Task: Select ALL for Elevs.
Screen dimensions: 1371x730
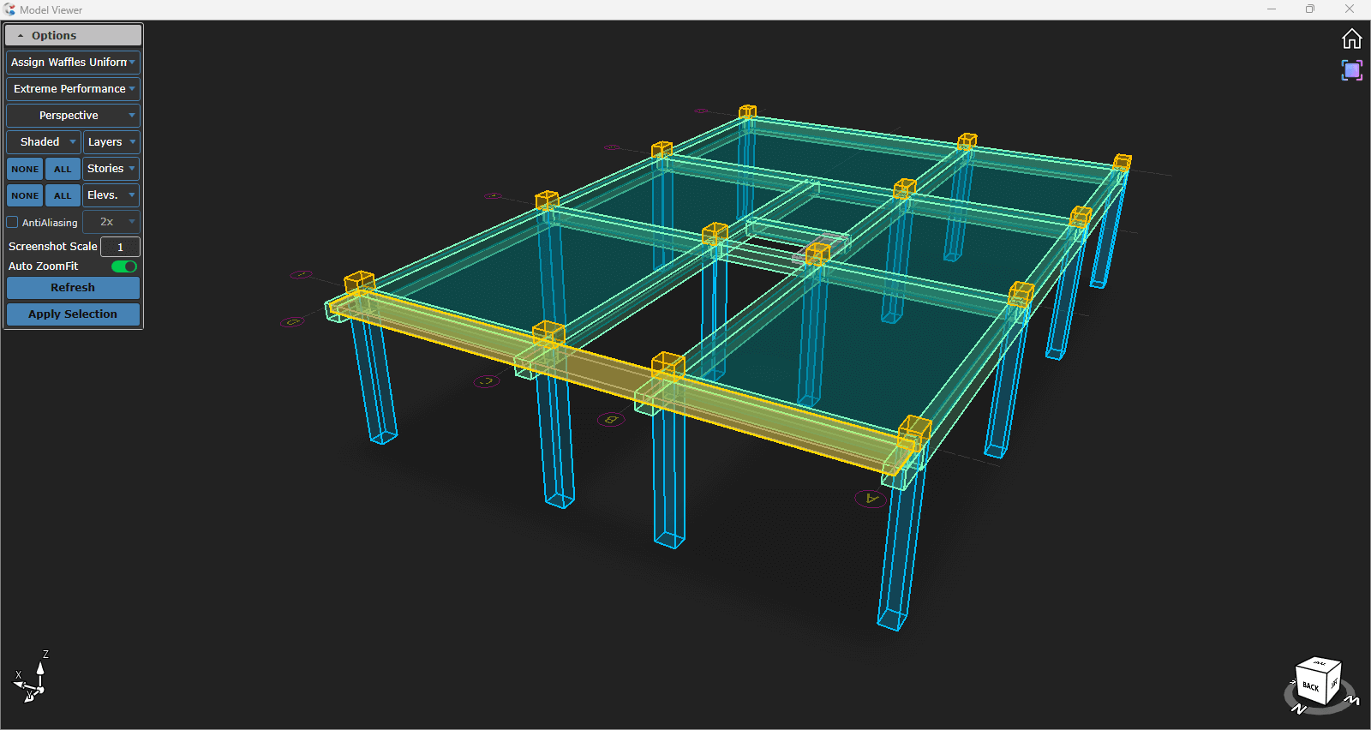Action: (63, 195)
